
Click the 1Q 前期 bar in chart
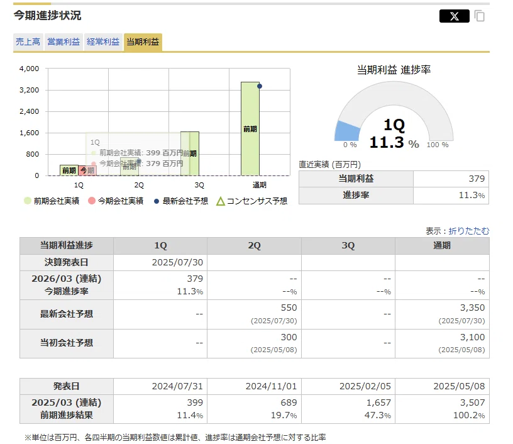(69, 170)
